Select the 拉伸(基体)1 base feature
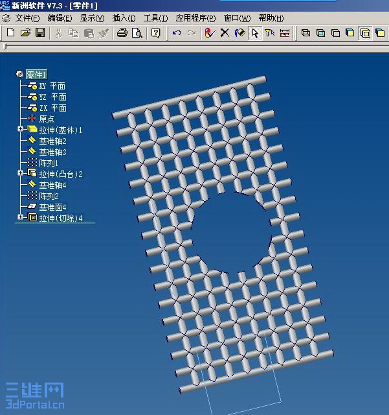389x415 pixels. point(60,130)
